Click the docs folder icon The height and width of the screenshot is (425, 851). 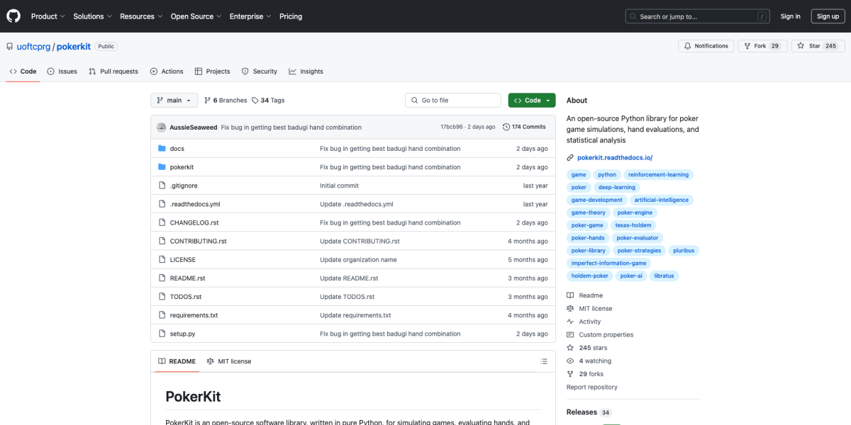[x=162, y=149]
